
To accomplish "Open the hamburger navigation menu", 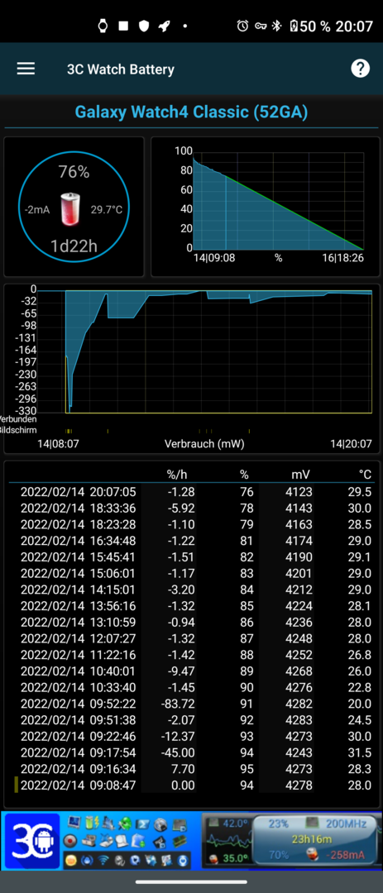I will point(26,69).
